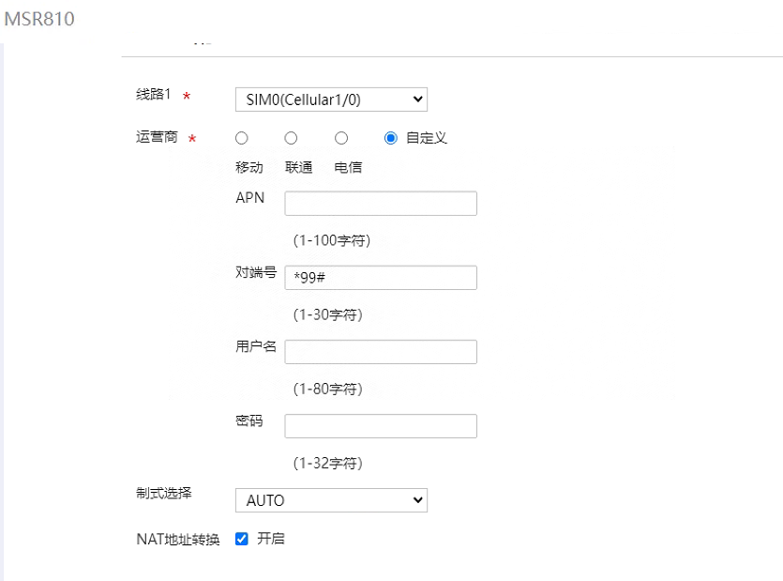
Task: Click the NAT地址转换 label
Action: (x=178, y=540)
